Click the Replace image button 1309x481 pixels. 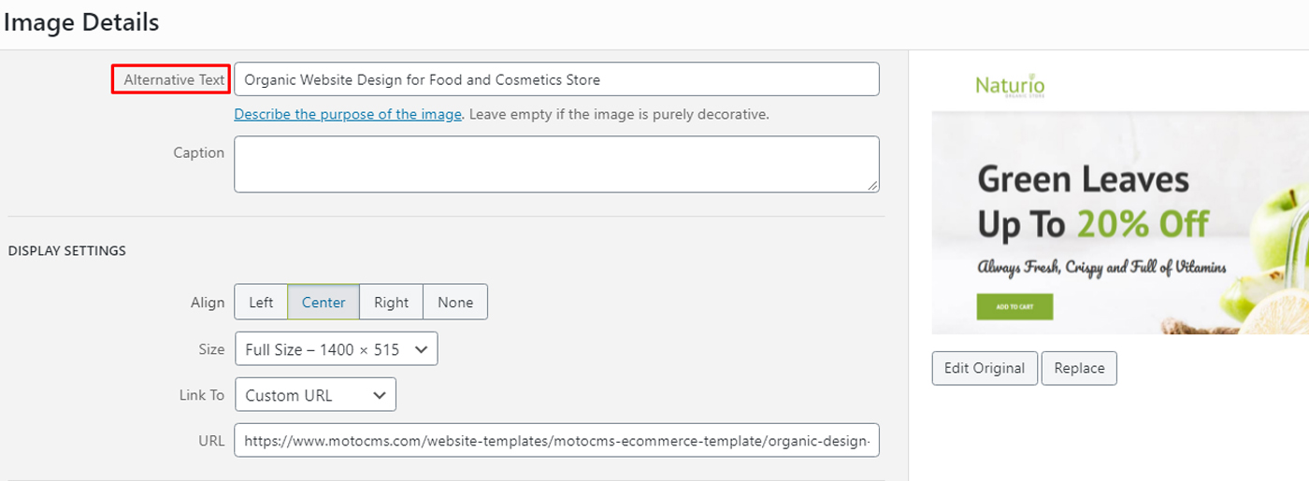pyautogui.click(x=1079, y=368)
